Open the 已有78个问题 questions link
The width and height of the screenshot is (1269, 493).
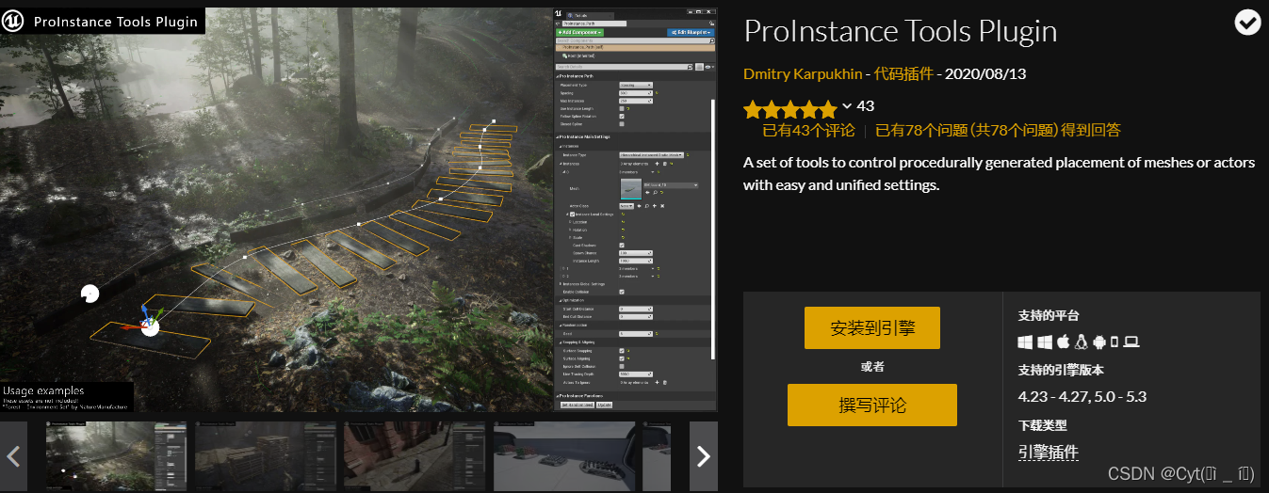[x=998, y=131]
